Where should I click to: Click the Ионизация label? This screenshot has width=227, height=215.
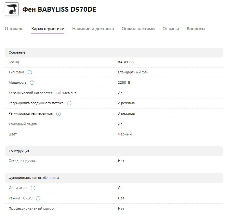click(x=18, y=188)
